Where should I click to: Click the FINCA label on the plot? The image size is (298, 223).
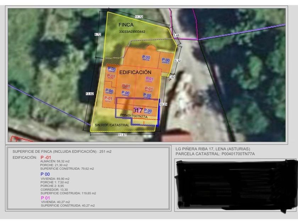coord(126,25)
